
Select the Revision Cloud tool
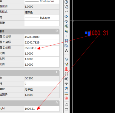66,7
